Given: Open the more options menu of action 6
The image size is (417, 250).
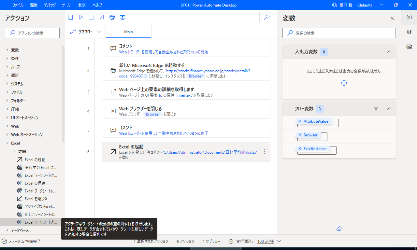Looking at the screenshot, I should pyautogui.click(x=265, y=152).
